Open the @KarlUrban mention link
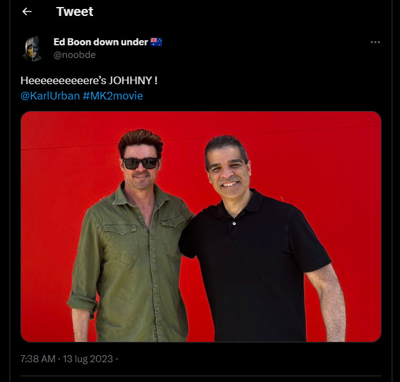The width and height of the screenshot is (400, 382). [x=50, y=96]
